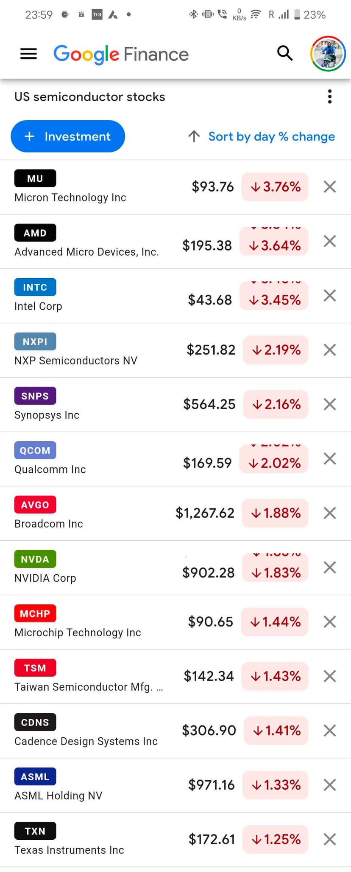This screenshot has width=351, height=872.
Task: Sort by day % change
Action: (x=271, y=136)
